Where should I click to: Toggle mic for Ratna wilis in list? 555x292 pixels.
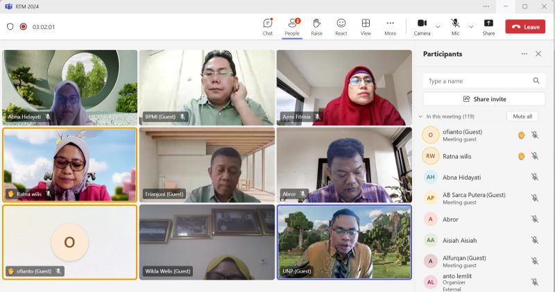[535, 156]
